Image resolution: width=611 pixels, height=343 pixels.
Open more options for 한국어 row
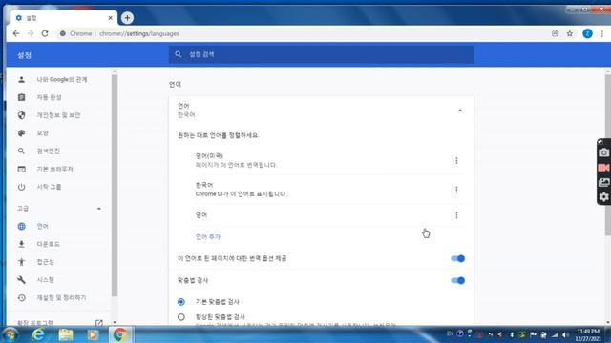(x=456, y=190)
